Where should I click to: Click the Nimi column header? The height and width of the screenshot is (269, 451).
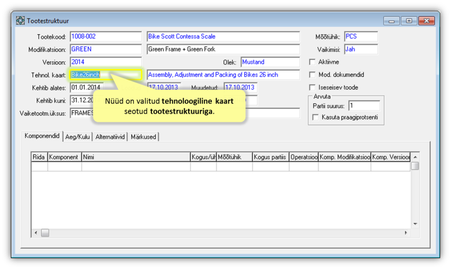coord(136,157)
